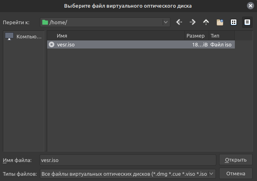Click the file name input field
Screen dimensions: 257x181
pyautogui.click(x=128, y=160)
